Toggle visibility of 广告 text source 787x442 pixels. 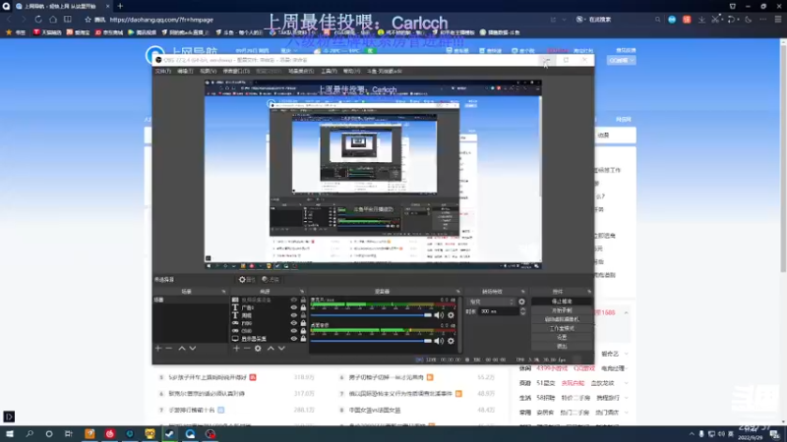(x=293, y=307)
